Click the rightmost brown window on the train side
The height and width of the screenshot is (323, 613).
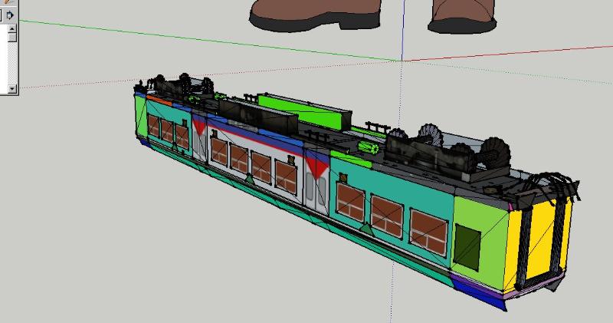[x=428, y=229]
